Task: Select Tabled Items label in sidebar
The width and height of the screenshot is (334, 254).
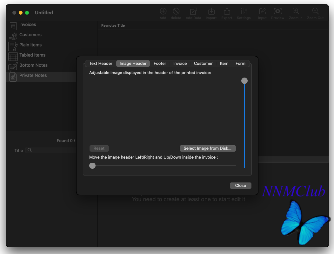Action: click(x=32, y=55)
